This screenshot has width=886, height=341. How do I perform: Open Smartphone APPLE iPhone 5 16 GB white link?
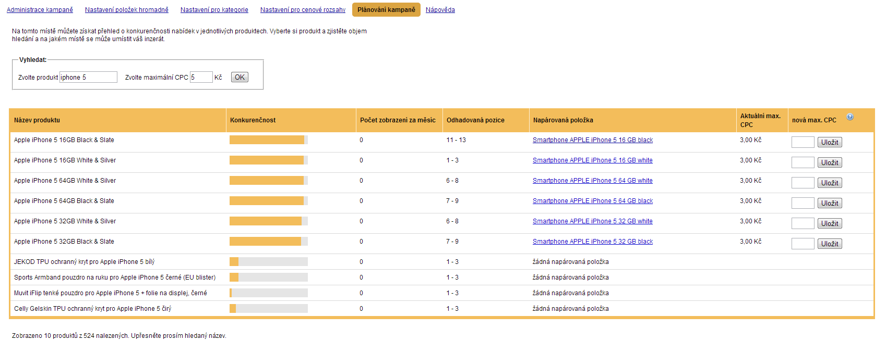coord(593,160)
